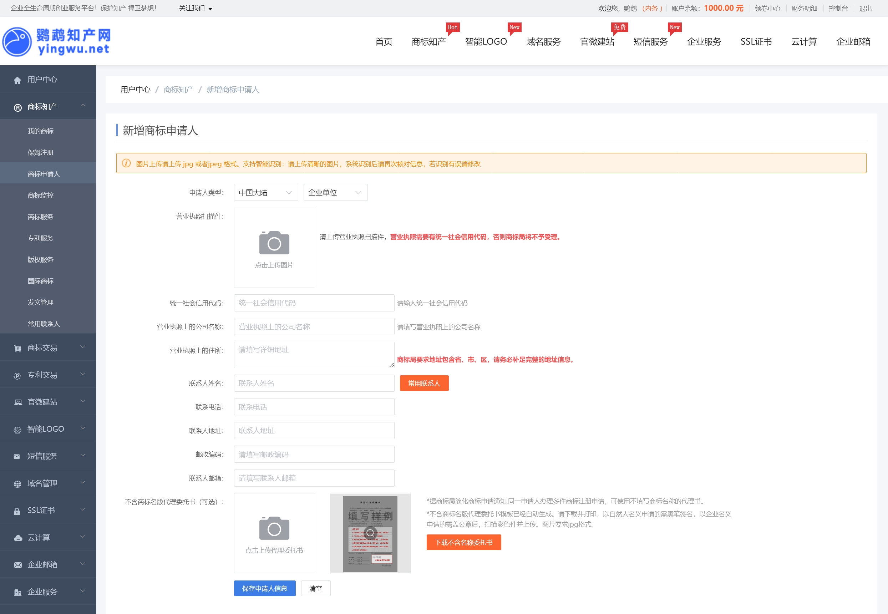
Task: Click the 鹦鹉知产网 parrot logo
Action: (x=17, y=41)
